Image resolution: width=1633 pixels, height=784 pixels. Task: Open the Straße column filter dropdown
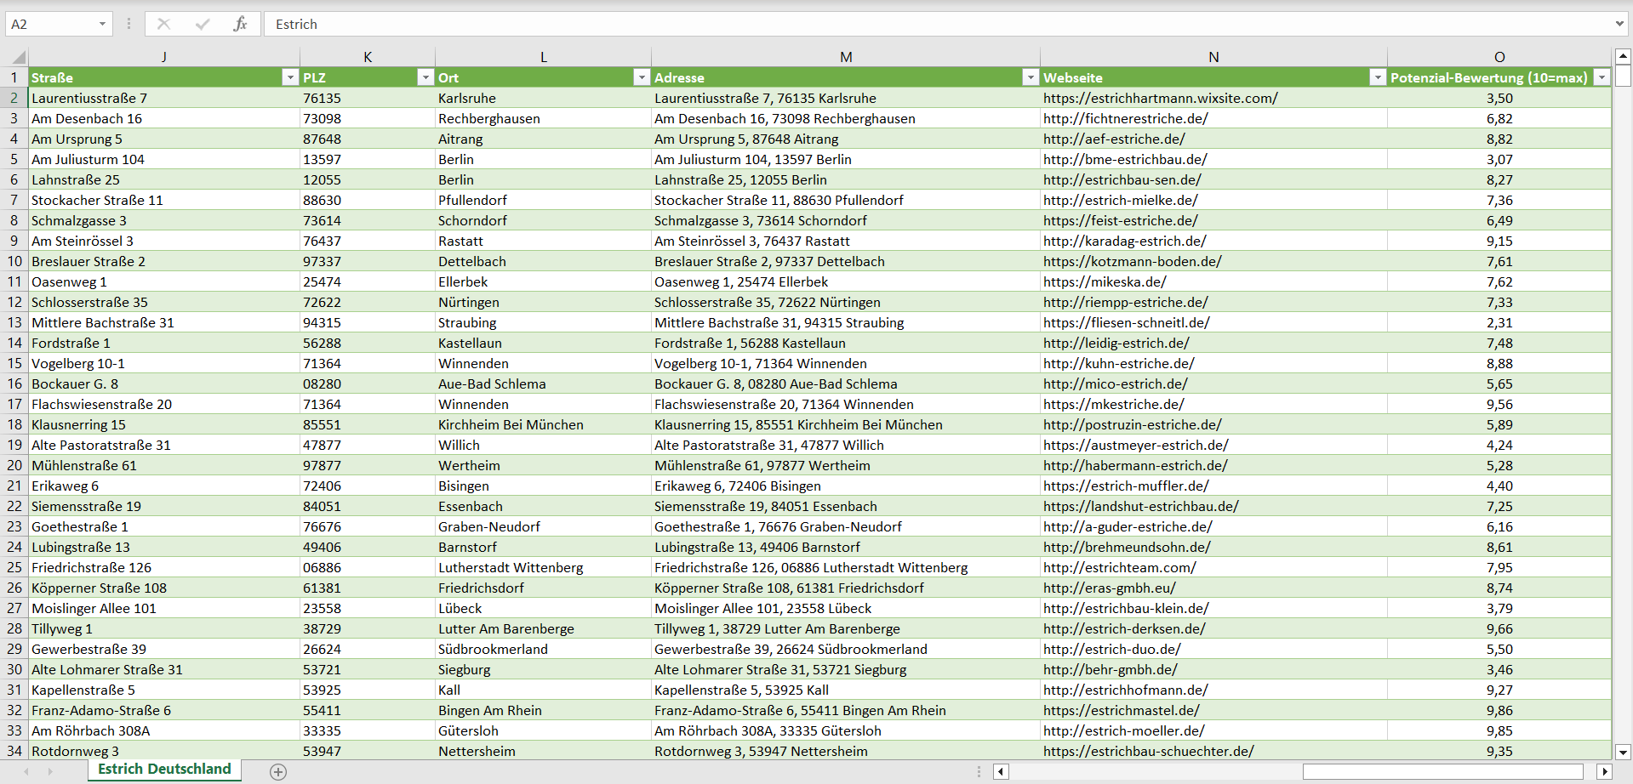pos(289,77)
